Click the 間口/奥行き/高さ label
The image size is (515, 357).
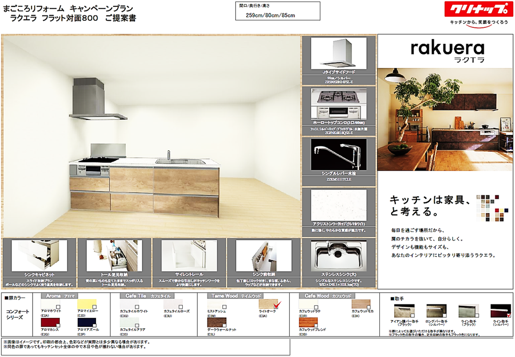(x=255, y=5)
